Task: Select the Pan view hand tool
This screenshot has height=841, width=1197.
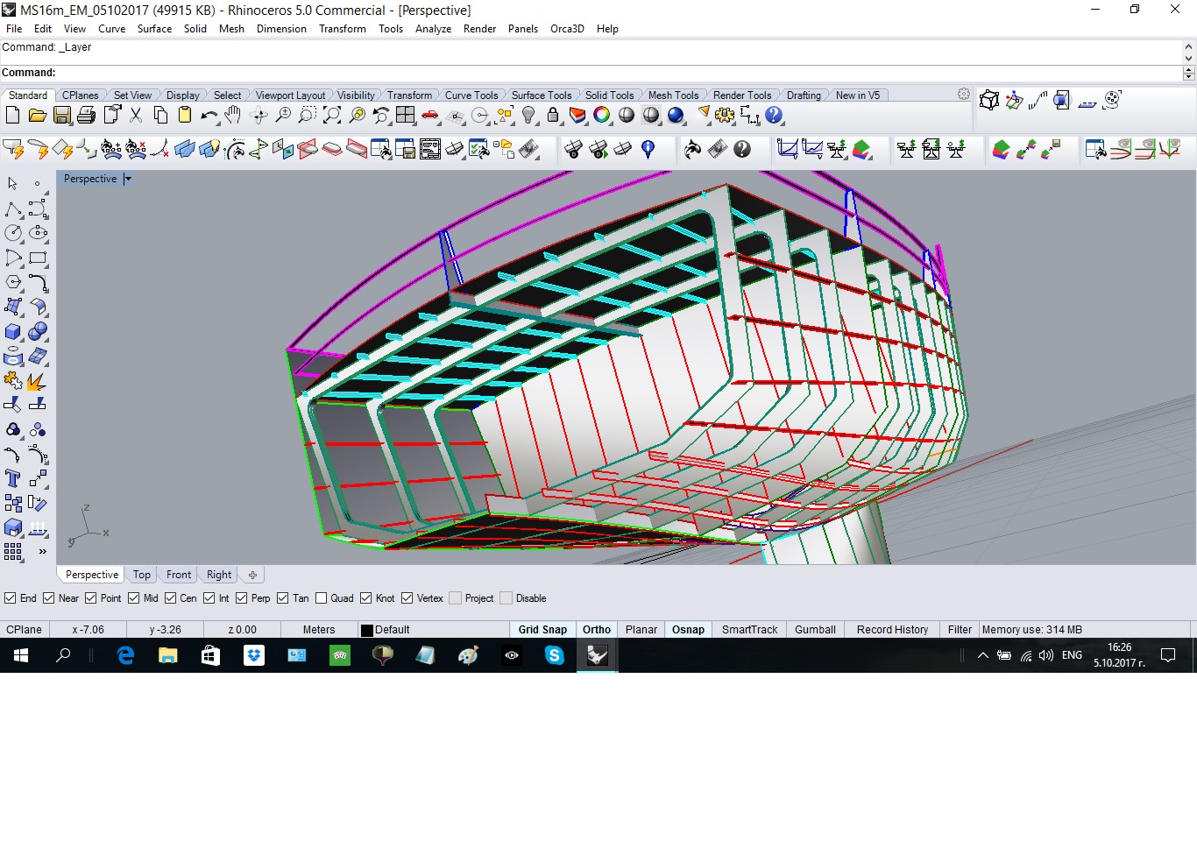Action: (232, 115)
